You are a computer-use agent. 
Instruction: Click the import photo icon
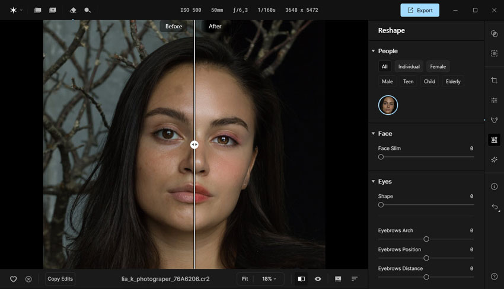(x=53, y=10)
